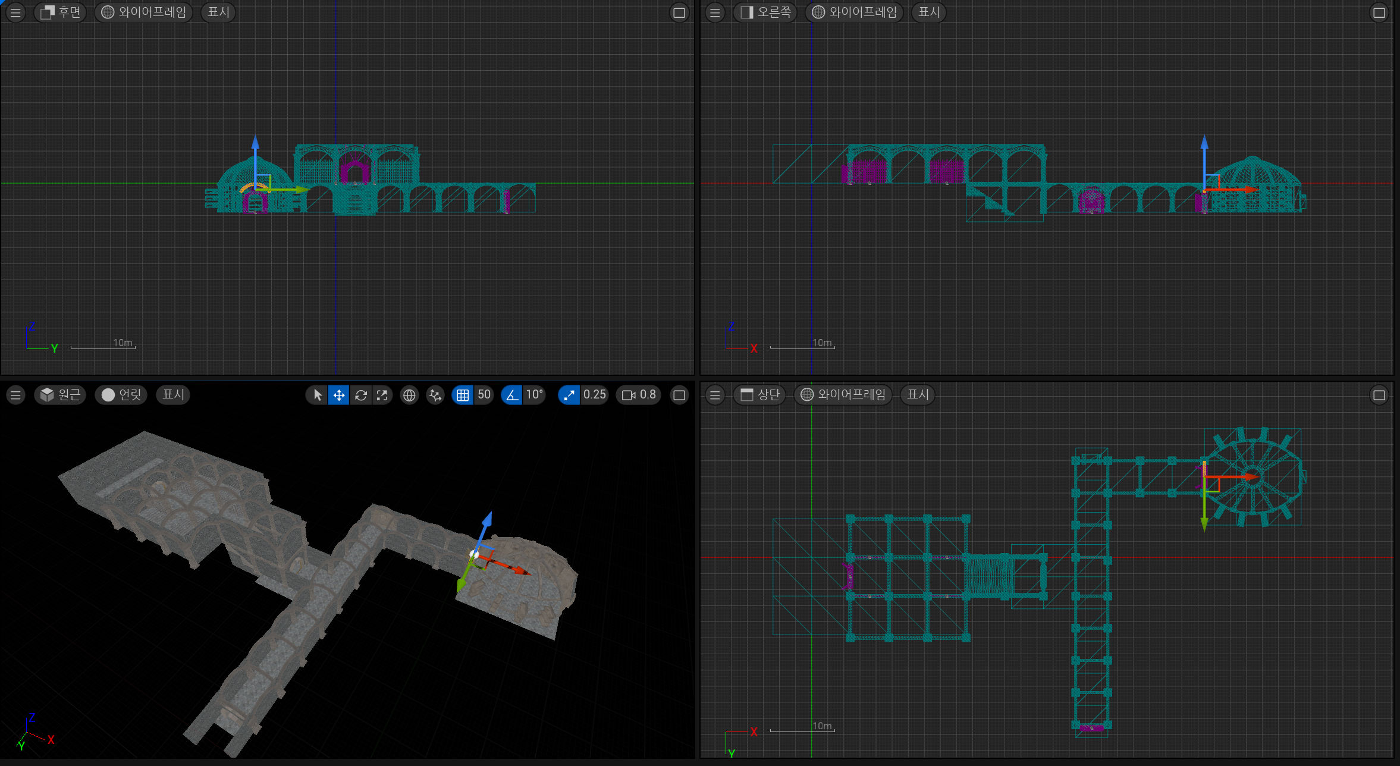Open the camera speed 0.8 setting
The width and height of the screenshot is (1400, 766).
click(639, 395)
